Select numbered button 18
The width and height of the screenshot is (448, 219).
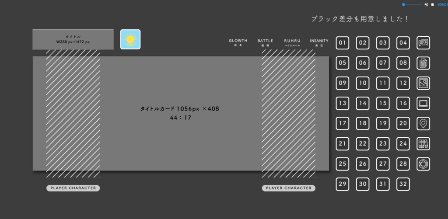pos(363,124)
